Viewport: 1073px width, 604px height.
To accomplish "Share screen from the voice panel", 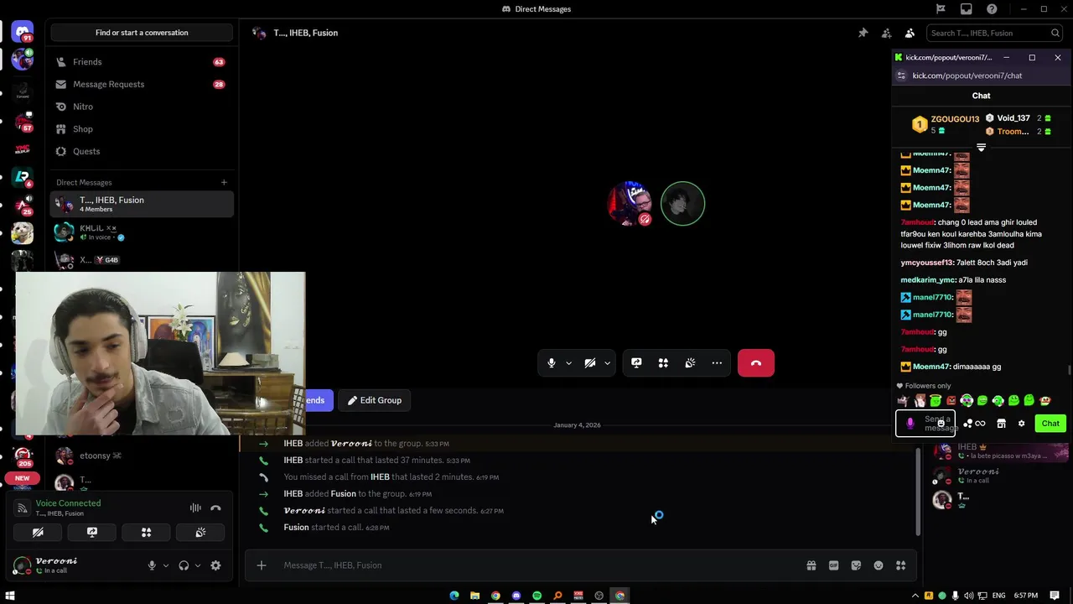I will [92, 533].
